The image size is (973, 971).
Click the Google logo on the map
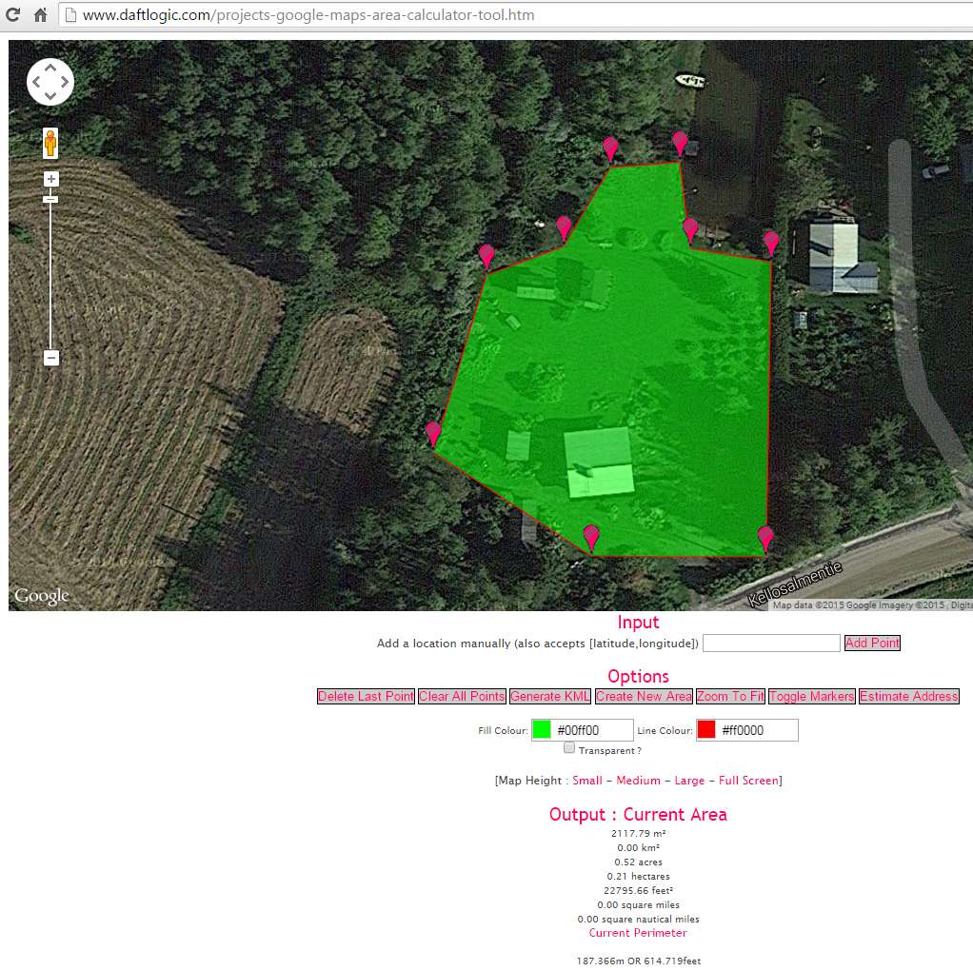42,596
